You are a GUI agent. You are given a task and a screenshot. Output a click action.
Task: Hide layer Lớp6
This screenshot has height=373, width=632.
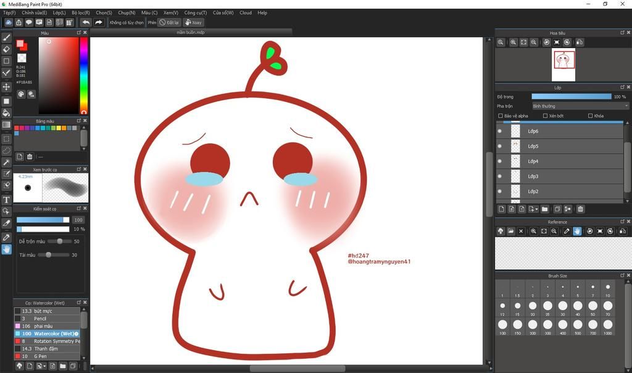click(x=500, y=131)
